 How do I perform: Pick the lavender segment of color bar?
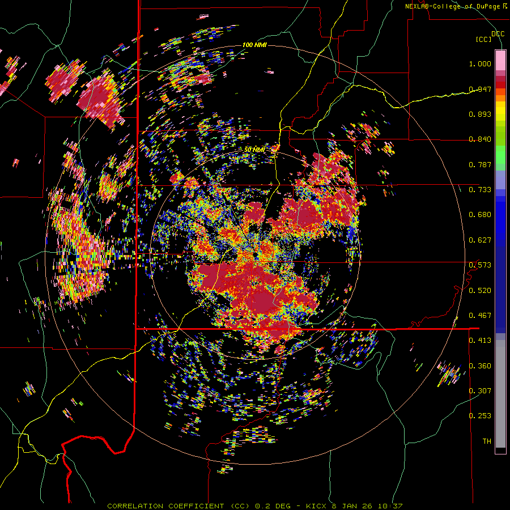tap(500, 180)
